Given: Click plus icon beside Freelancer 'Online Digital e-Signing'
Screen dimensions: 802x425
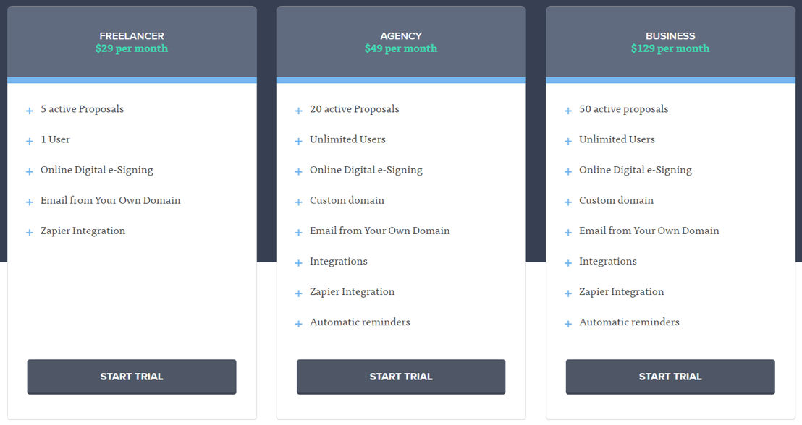Looking at the screenshot, I should coord(30,171).
